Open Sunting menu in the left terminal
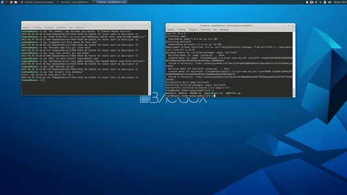Screen dimensions: 347x195 point(37,28)
